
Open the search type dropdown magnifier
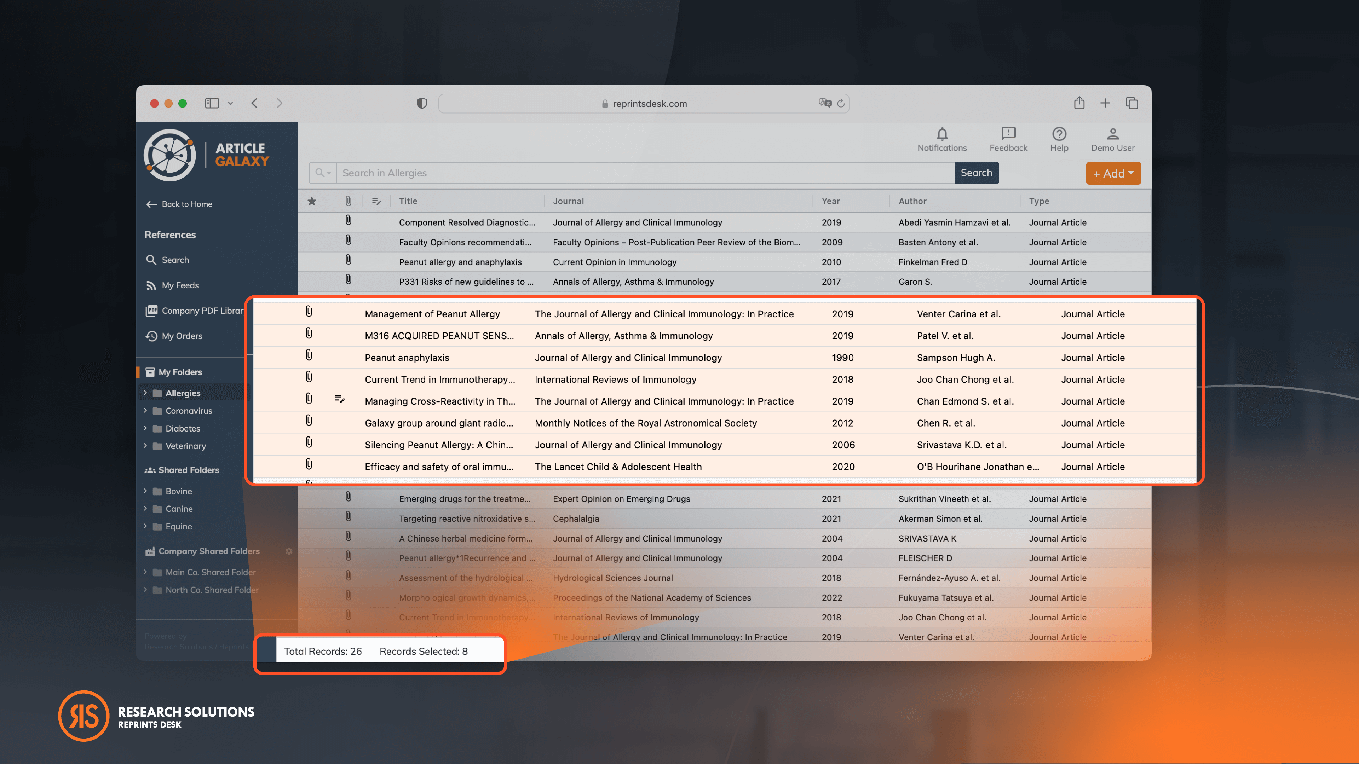click(x=323, y=173)
